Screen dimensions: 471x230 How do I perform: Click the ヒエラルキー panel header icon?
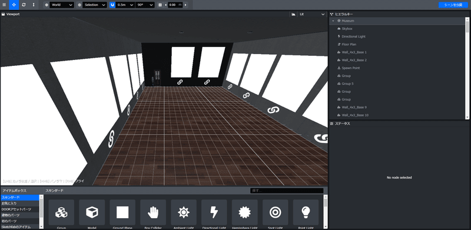(x=331, y=14)
